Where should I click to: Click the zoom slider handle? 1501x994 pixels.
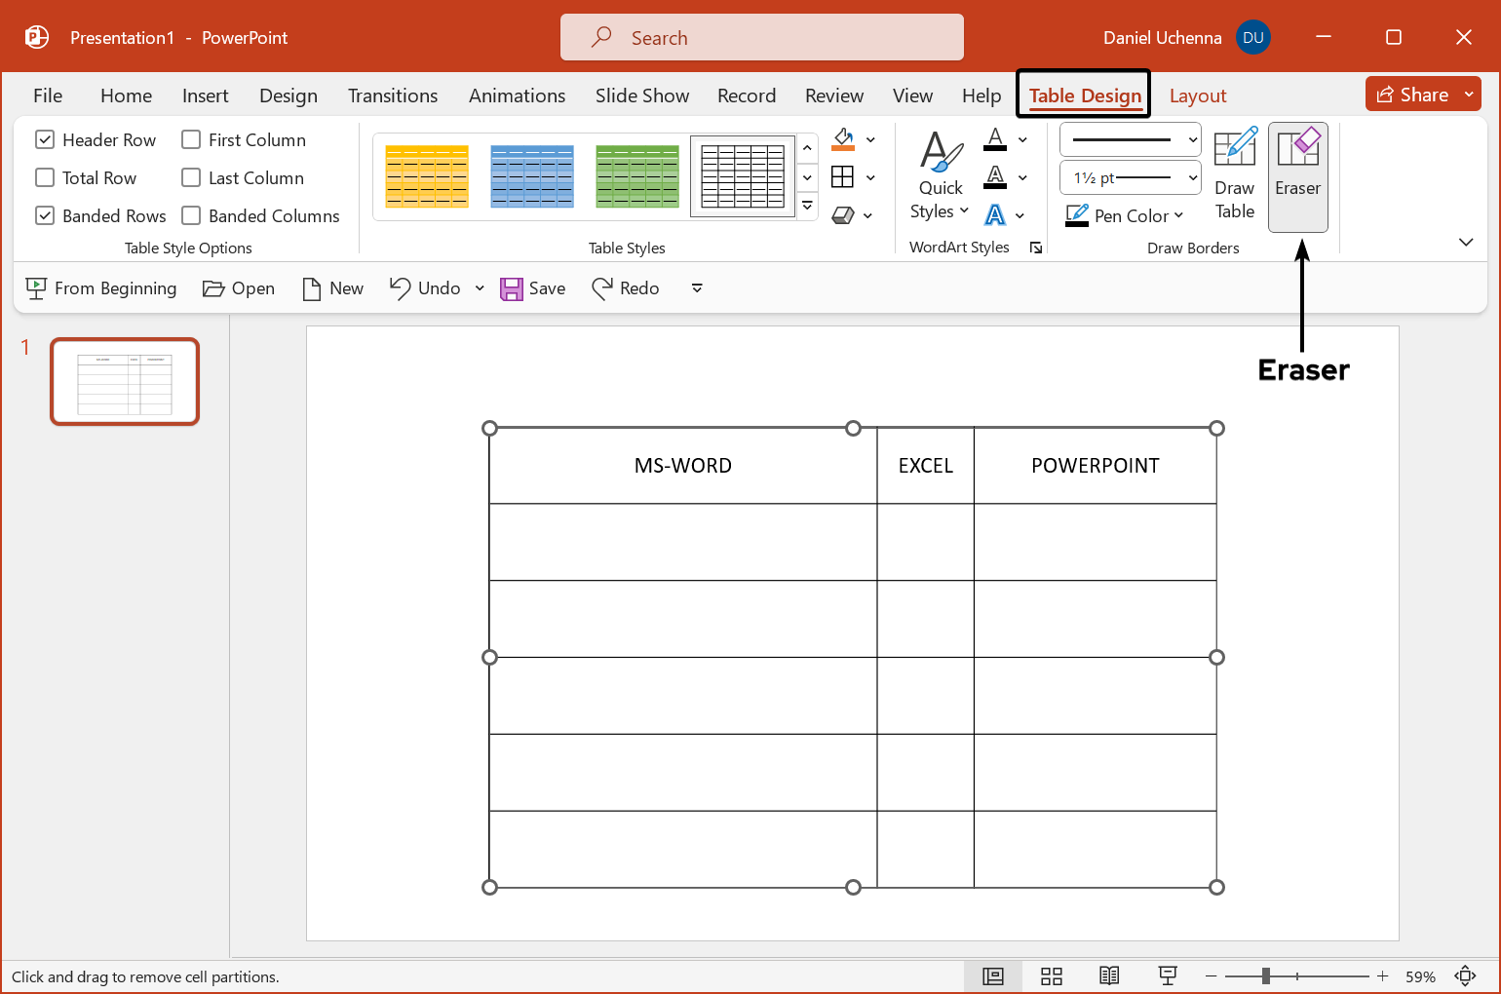coord(1265,976)
